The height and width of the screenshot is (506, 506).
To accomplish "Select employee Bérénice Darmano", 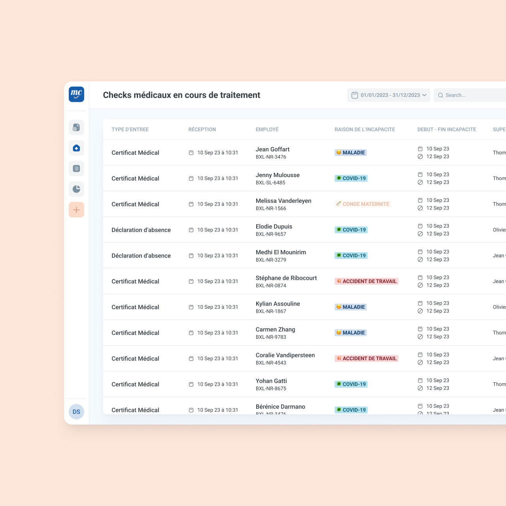I will (280, 406).
